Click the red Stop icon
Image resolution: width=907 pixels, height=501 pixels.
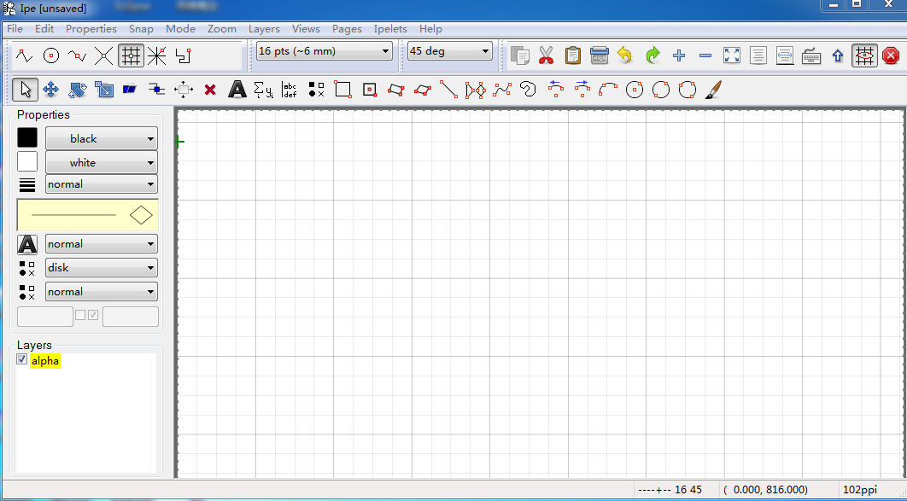pos(891,55)
